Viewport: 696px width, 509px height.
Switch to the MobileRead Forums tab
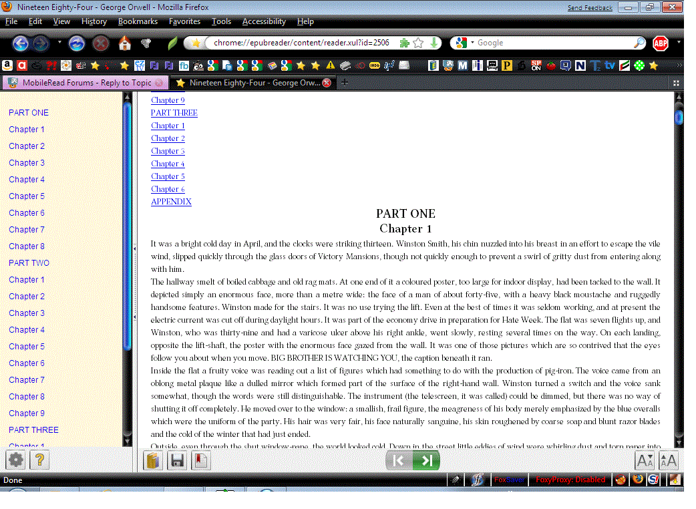85,83
